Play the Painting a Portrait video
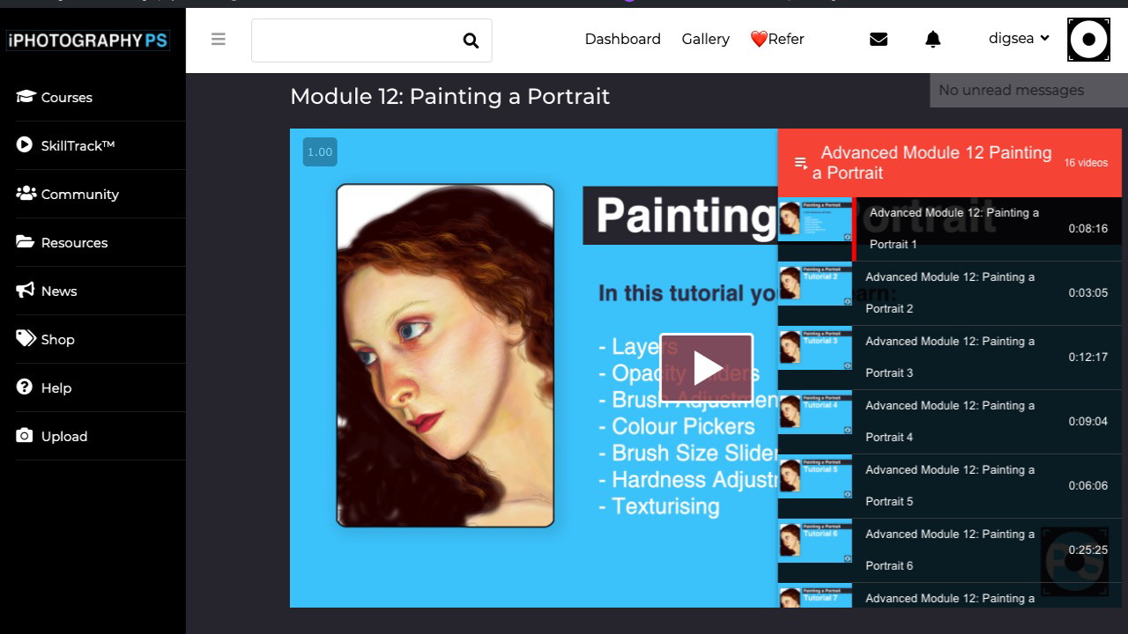The height and width of the screenshot is (634, 1128). click(x=707, y=368)
